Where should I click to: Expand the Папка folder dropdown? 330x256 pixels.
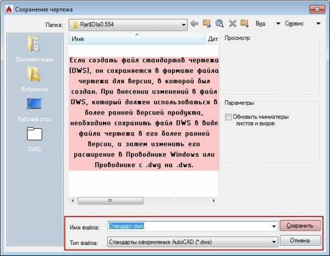click(182, 24)
